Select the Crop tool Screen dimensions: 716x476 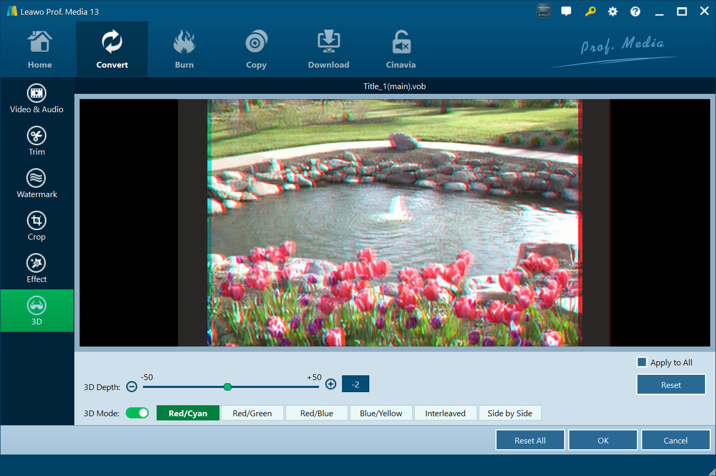pyautogui.click(x=37, y=226)
